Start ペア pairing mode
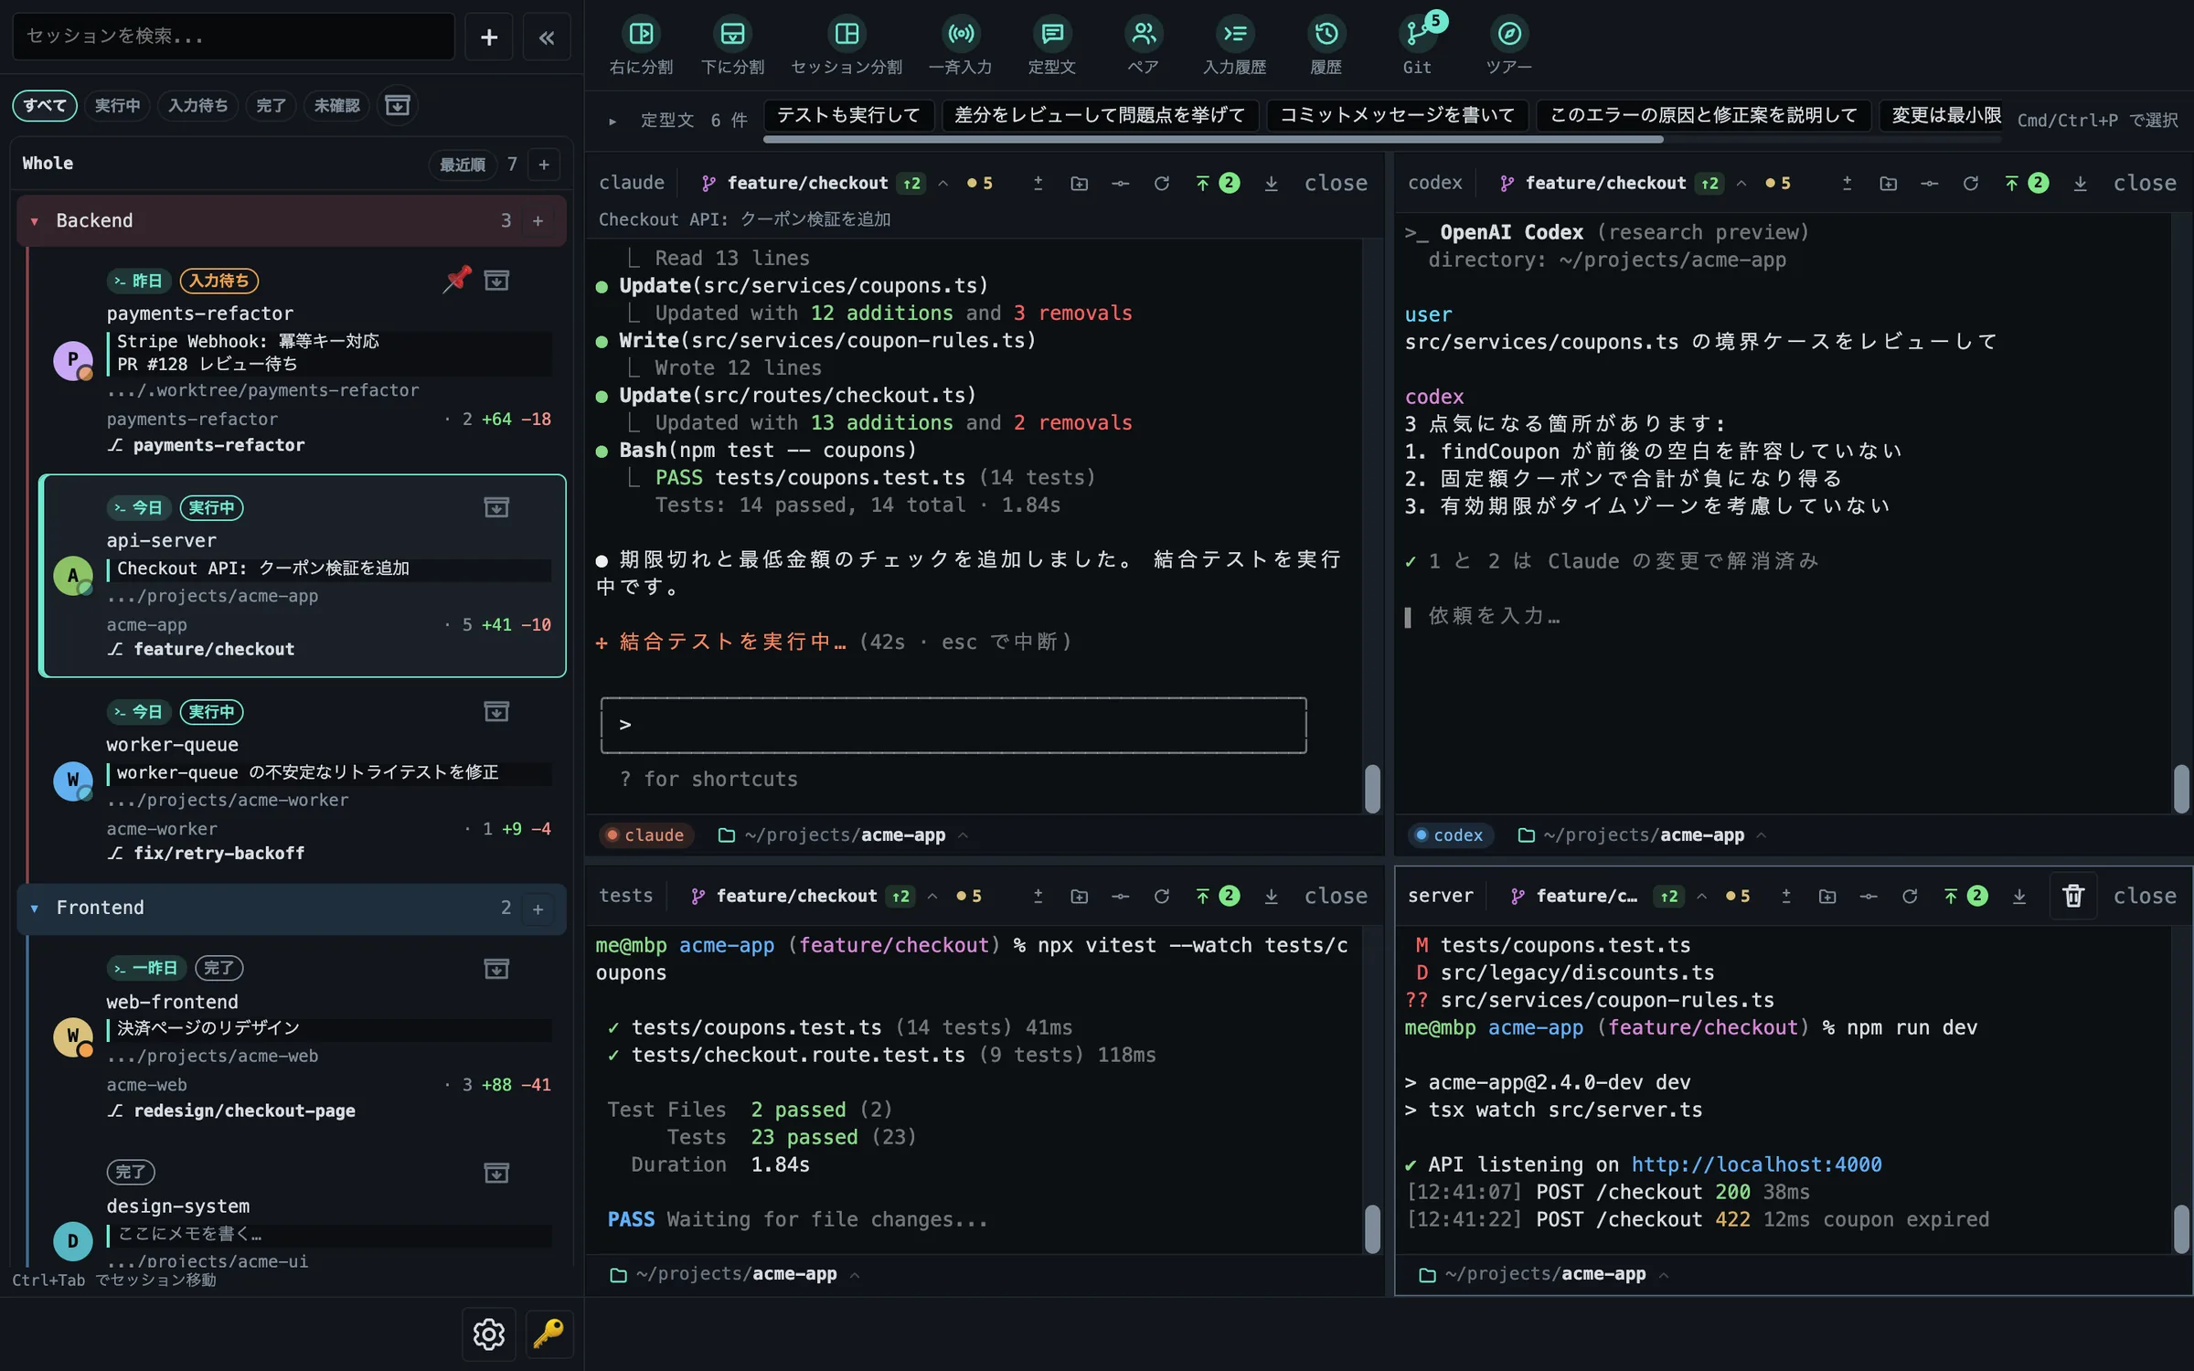This screenshot has width=2194, height=1371. pyautogui.click(x=1143, y=46)
